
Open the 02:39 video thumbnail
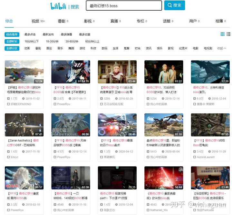tap(71, 178)
